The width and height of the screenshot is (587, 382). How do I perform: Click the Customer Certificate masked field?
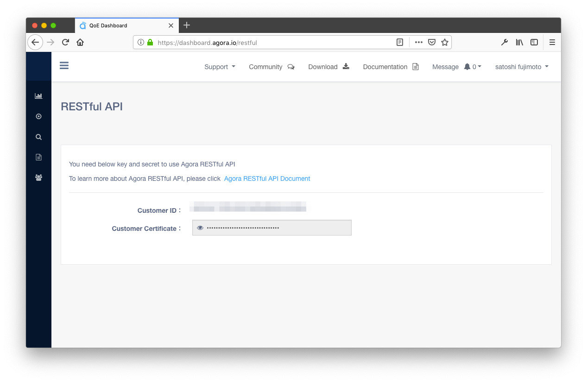[x=272, y=228]
